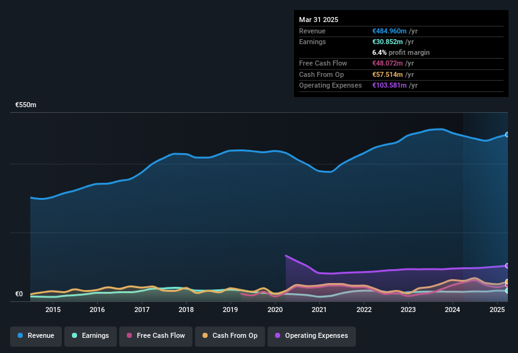Click the €103.581m operating expenses value
Viewport: 518px width, 353px height.
389,85
